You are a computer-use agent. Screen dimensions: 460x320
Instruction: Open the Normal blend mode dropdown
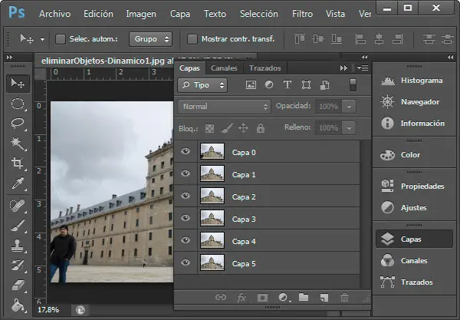[x=224, y=107]
